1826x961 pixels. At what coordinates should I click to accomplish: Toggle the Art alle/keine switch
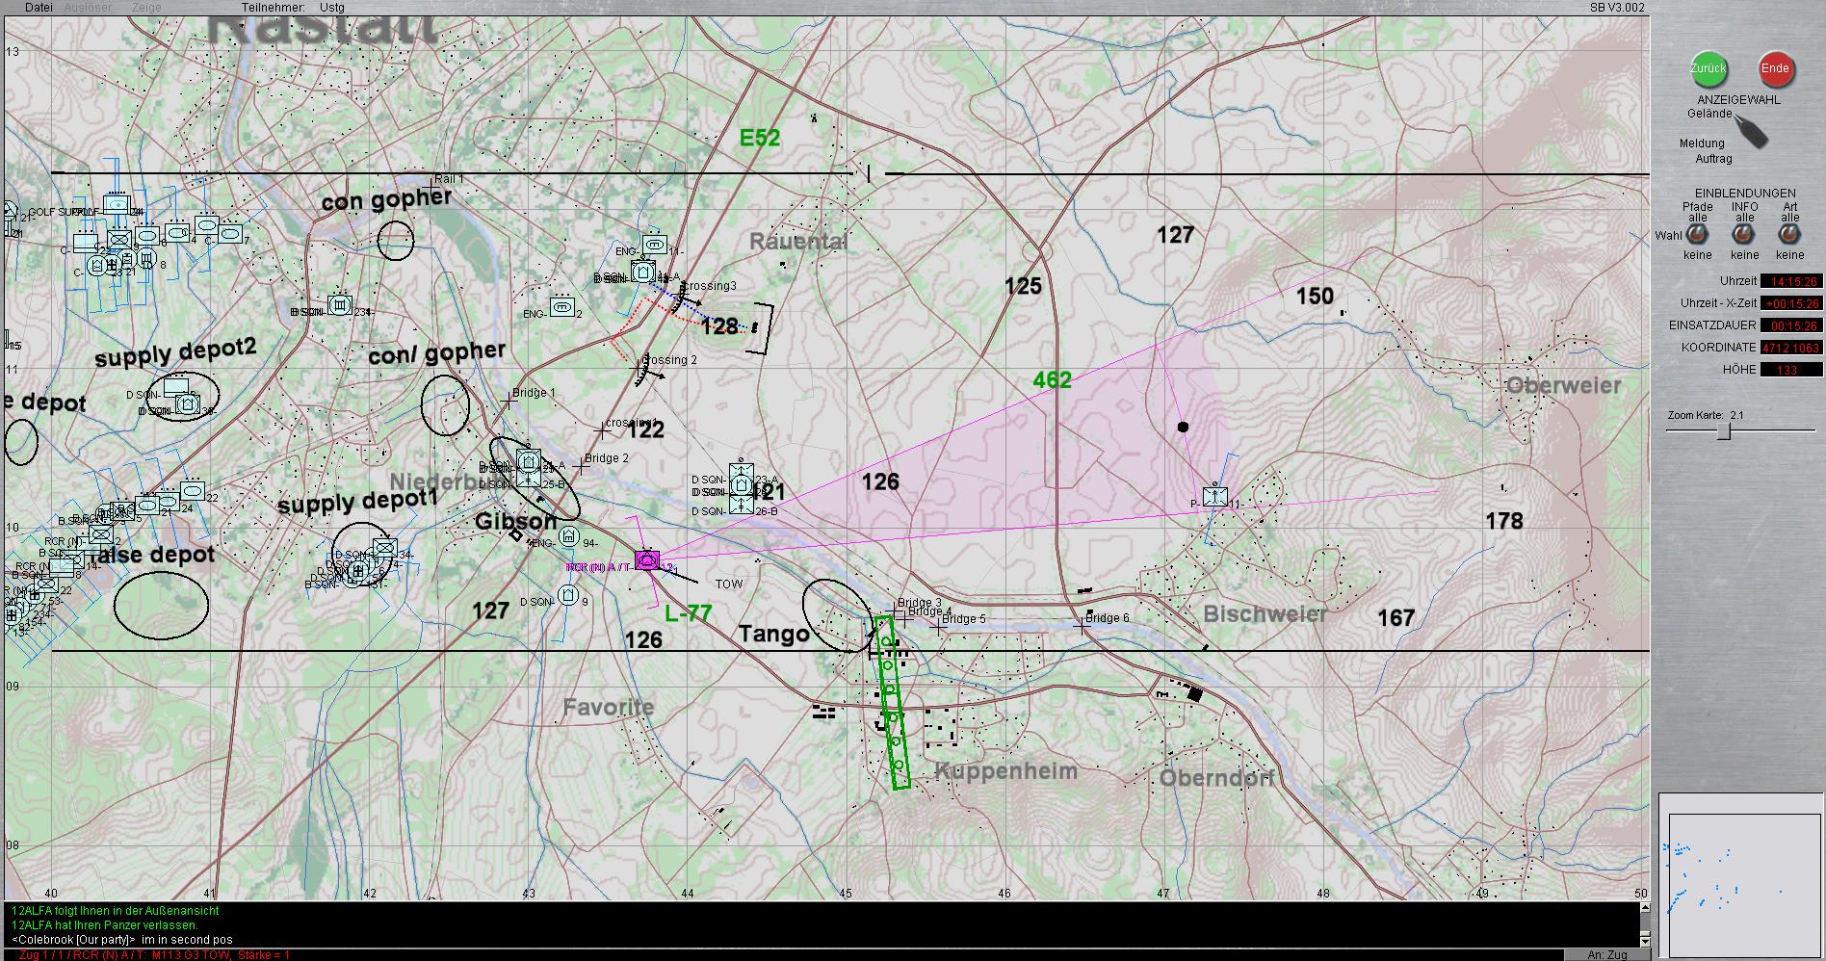pyautogui.click(x=1789, y=235)
